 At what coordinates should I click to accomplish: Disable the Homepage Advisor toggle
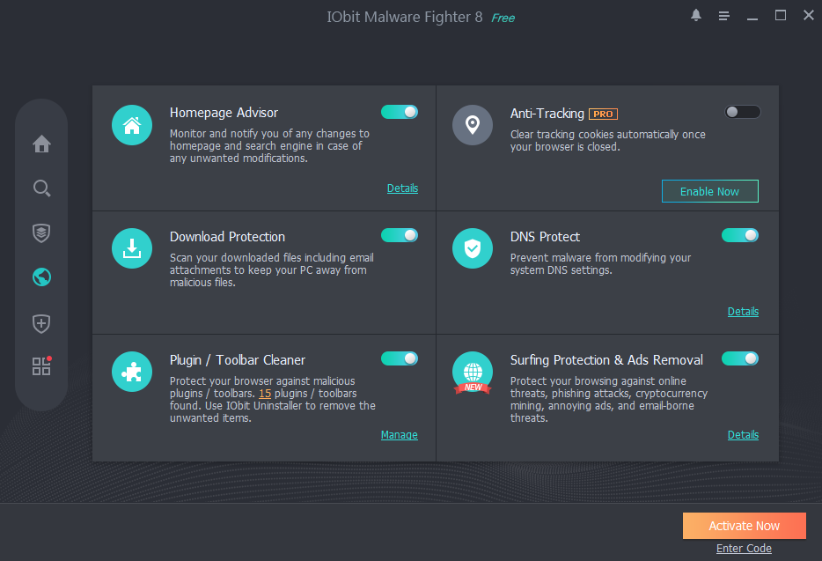coord(399,112)
